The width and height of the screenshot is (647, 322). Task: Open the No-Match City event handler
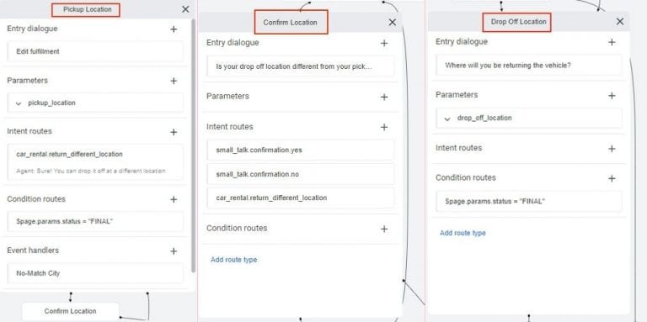(95, 273)
